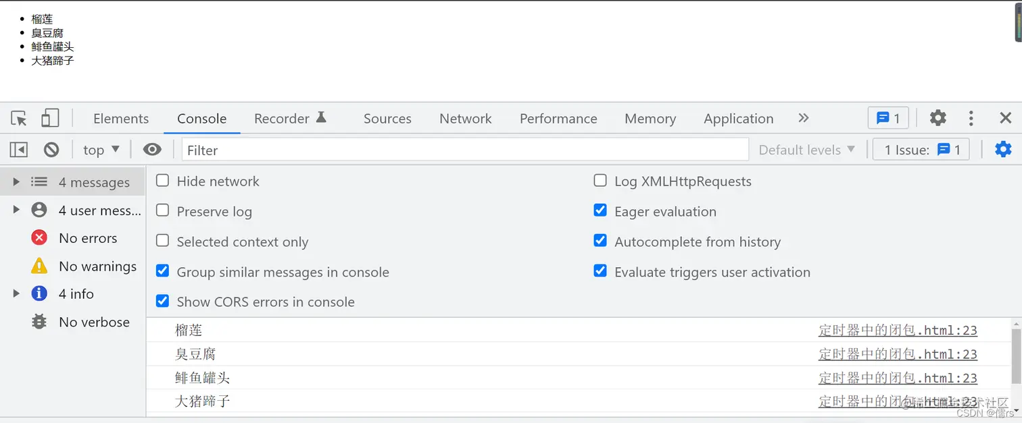This screenshot has width=1022, height=423.
Task: Open DevTools settings gear icon
Action: tap(938, 118)
